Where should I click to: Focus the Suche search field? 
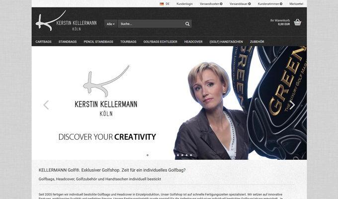click(x=151, y=24)
